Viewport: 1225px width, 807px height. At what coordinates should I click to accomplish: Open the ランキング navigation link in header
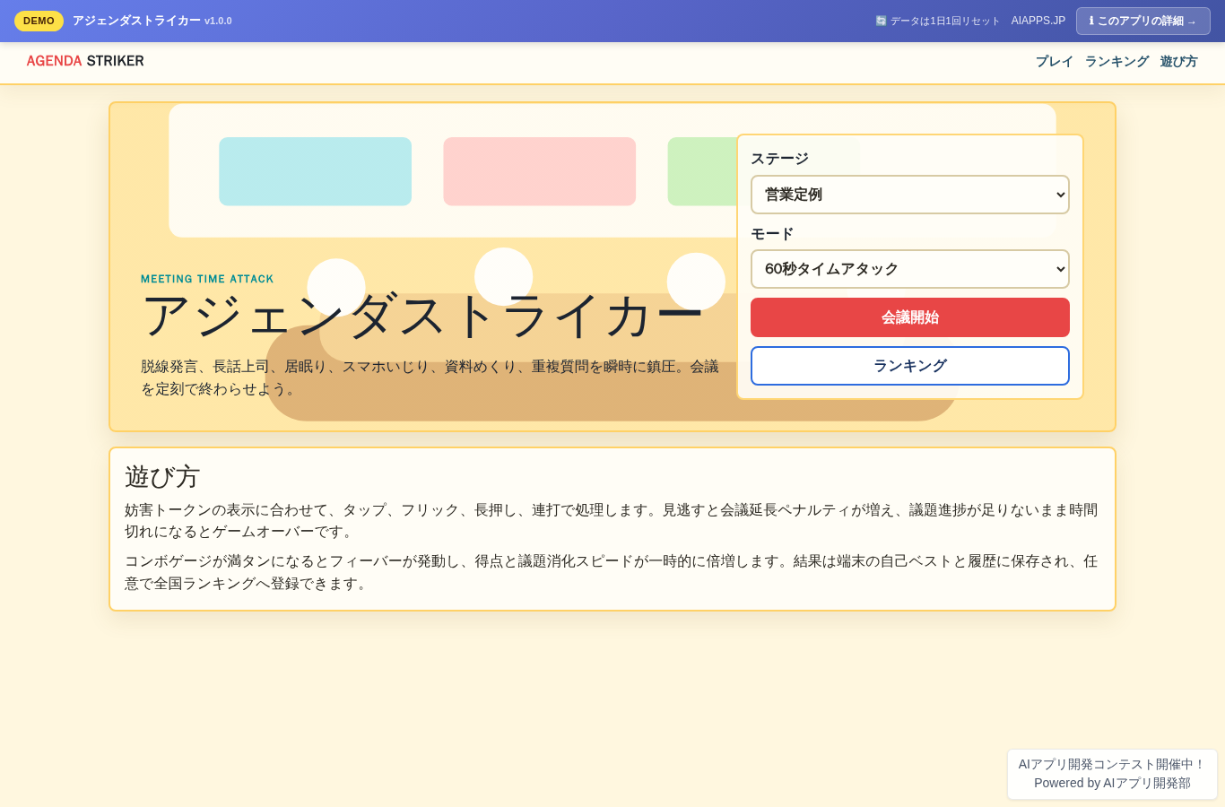tap(1116, 62)
